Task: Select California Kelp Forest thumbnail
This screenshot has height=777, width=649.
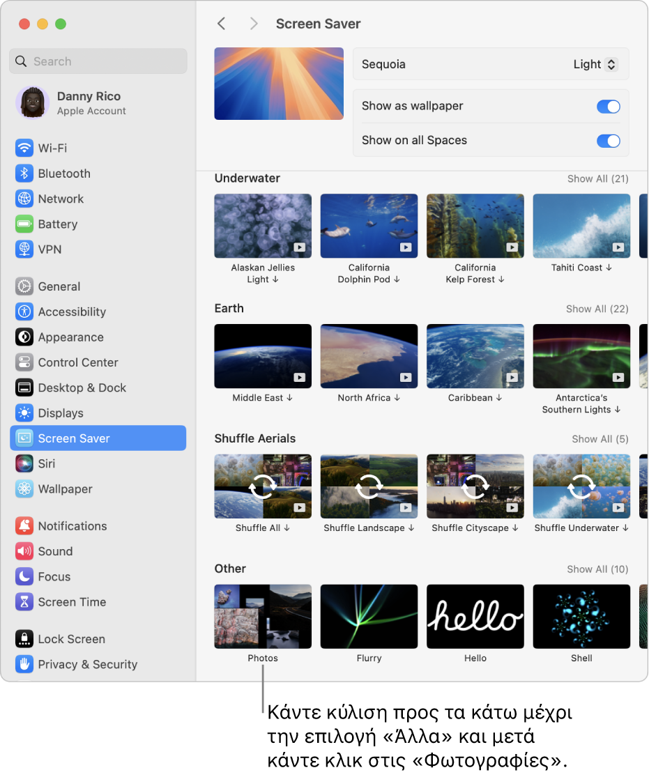Action: 475,226
